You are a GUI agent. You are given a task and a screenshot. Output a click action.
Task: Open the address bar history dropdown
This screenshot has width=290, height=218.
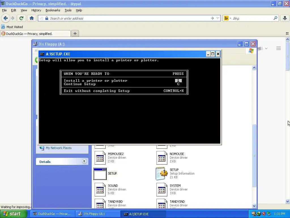tap(218, 18)
